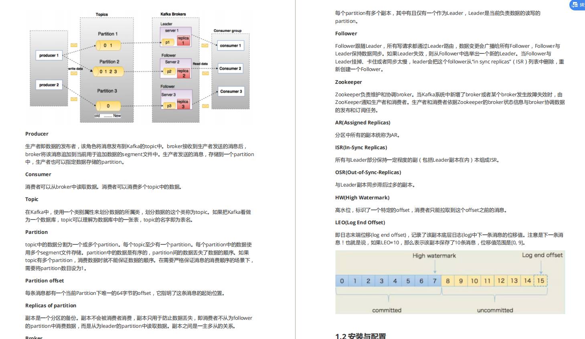Click the 'Partition offset' heading
Viewport: 585px width, 339px height.
click(x=45, y=281)
